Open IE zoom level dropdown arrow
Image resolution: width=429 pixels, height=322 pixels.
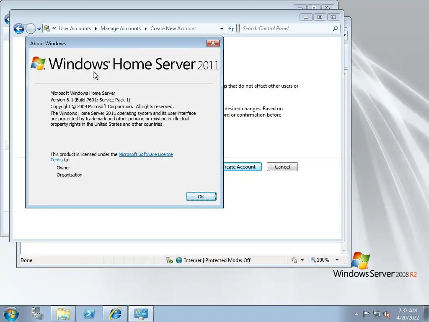pyautogui.click(x=337, y=260)
